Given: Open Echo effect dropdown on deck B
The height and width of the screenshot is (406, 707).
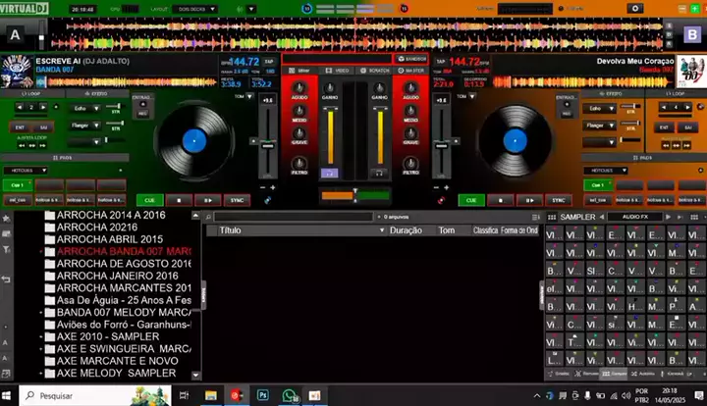Looking at the screenshot, I should (599, 109).
